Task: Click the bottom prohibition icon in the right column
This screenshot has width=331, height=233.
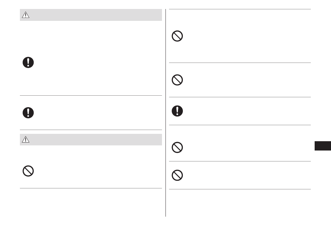Action: click(x=177, y=175)
